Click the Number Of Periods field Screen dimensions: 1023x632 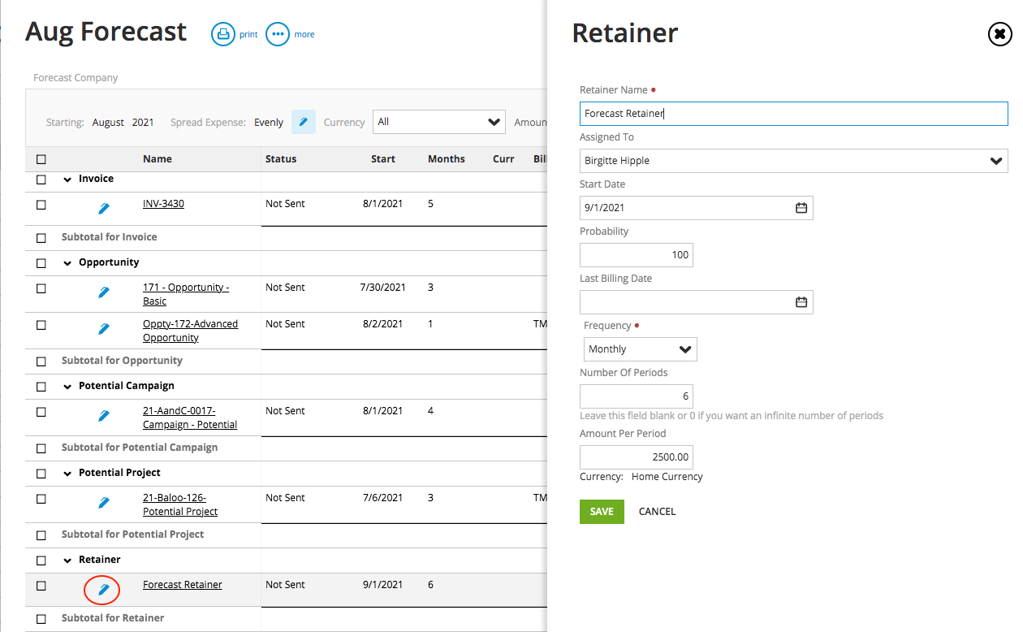tap(637, 396)
